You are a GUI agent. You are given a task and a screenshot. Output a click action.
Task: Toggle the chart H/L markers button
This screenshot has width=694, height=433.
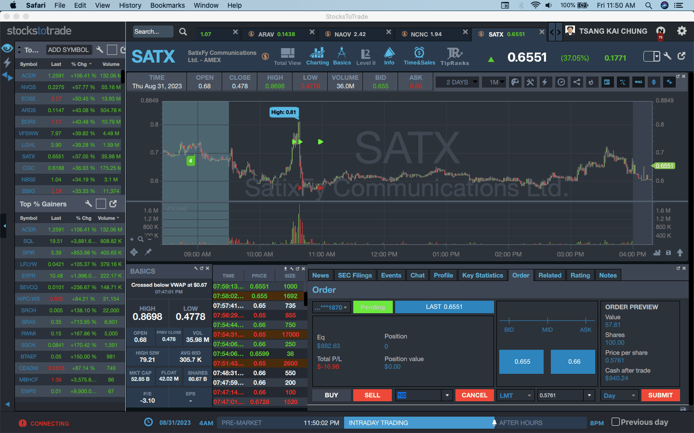623,82
